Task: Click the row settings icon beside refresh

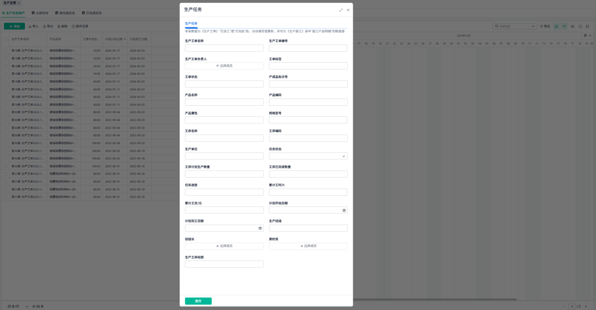Action: tap(573, 26)
